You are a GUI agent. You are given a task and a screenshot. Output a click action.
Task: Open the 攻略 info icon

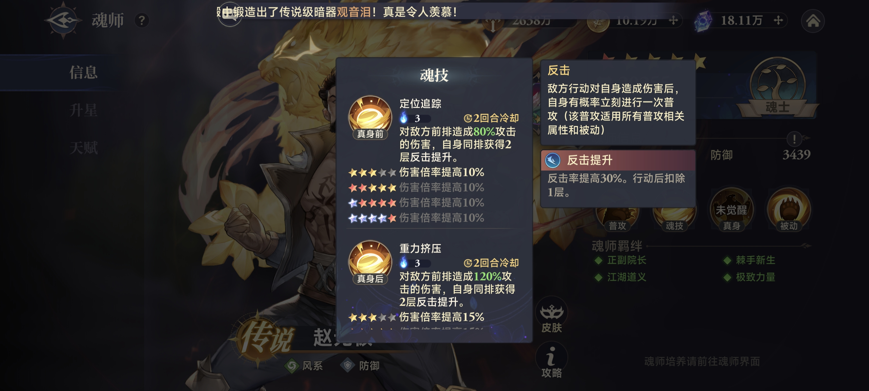coord(551,360)
